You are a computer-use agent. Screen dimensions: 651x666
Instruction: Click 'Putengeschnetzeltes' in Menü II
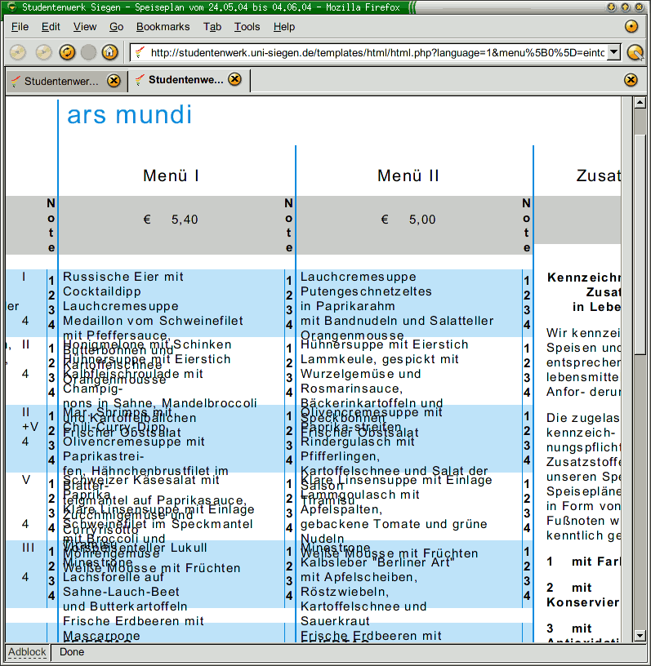pos(366,291)
